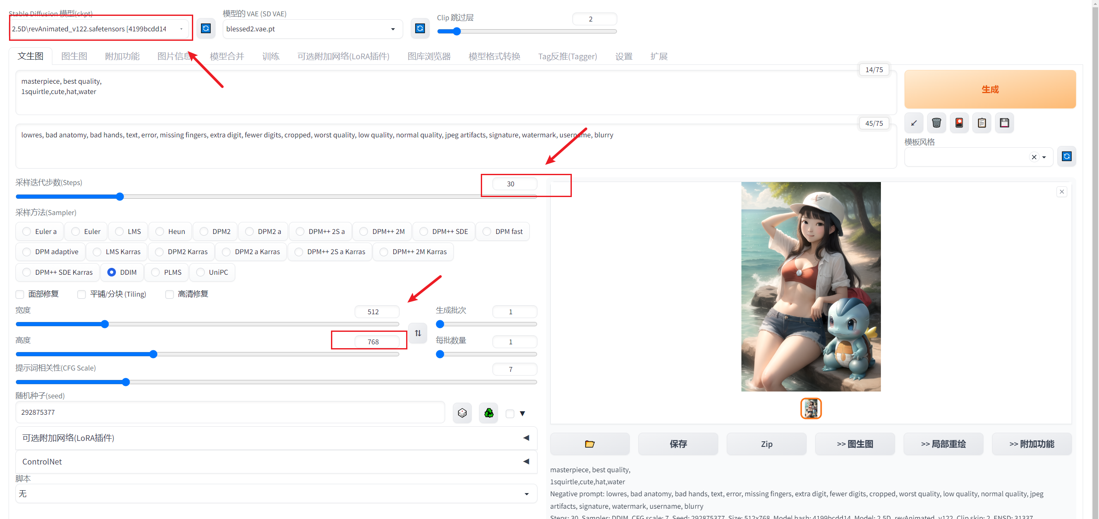Enable the 高清修复 hires fix checkbox
Screen dimensions: 1099x519
click(x=170, y=294)
